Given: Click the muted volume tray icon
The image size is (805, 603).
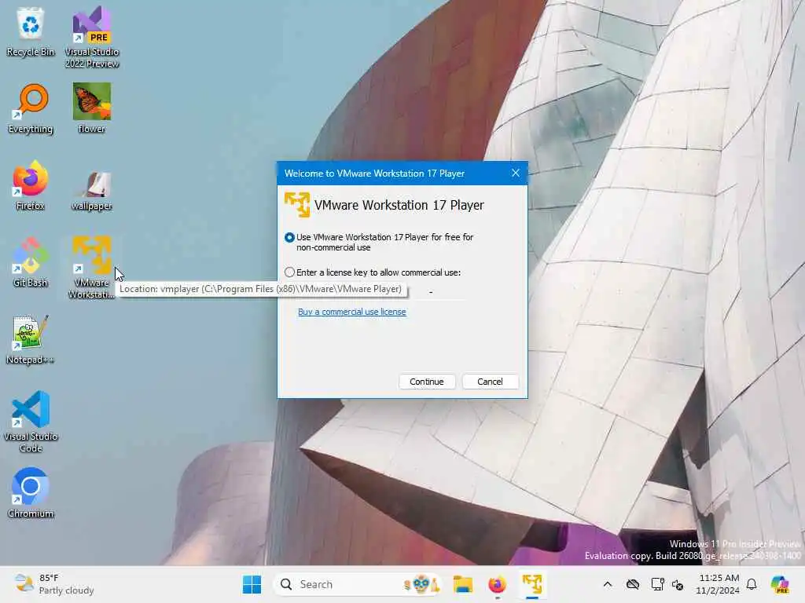Looking at the screenshot, I should tap(677, 584).
